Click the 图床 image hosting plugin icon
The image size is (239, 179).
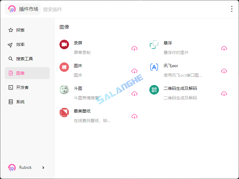(x=64, y=67)
